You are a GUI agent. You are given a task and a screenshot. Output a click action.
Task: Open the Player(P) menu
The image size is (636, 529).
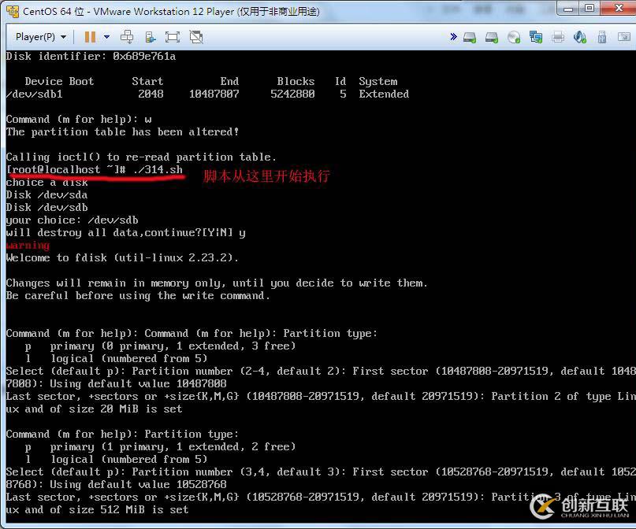click(x=40, y=37)
